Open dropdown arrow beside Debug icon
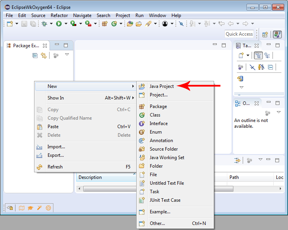This screenshot has height=230, width=288. (51, 24)
